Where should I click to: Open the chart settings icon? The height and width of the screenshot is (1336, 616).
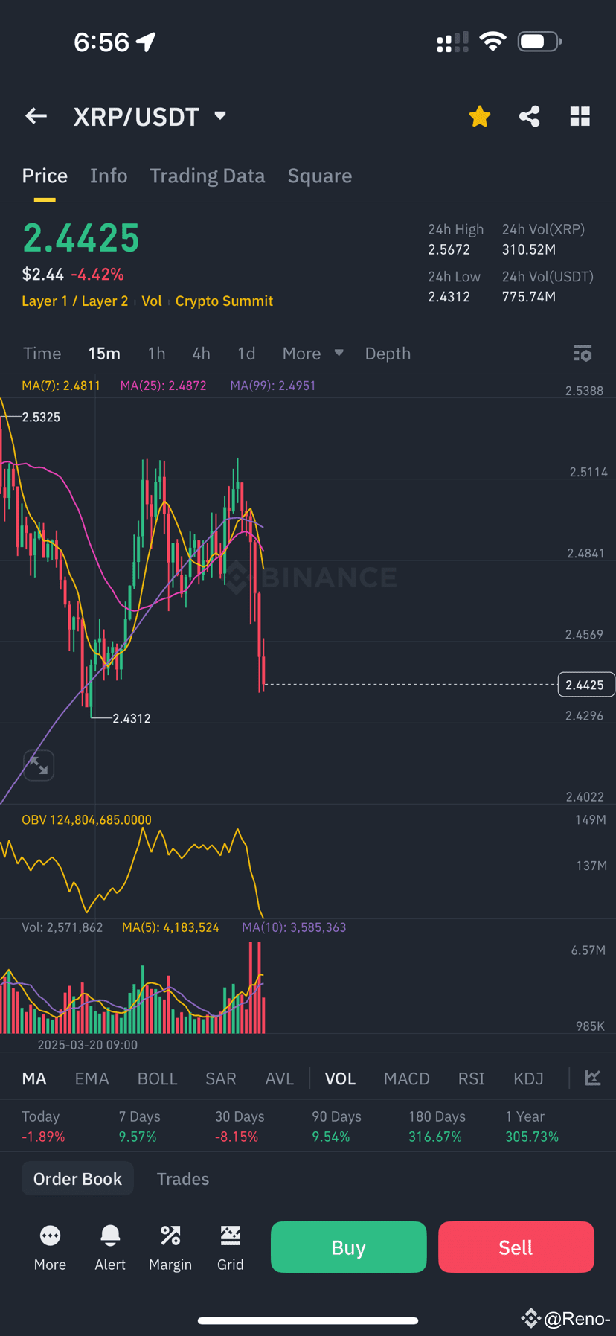(x=583, y=354)
